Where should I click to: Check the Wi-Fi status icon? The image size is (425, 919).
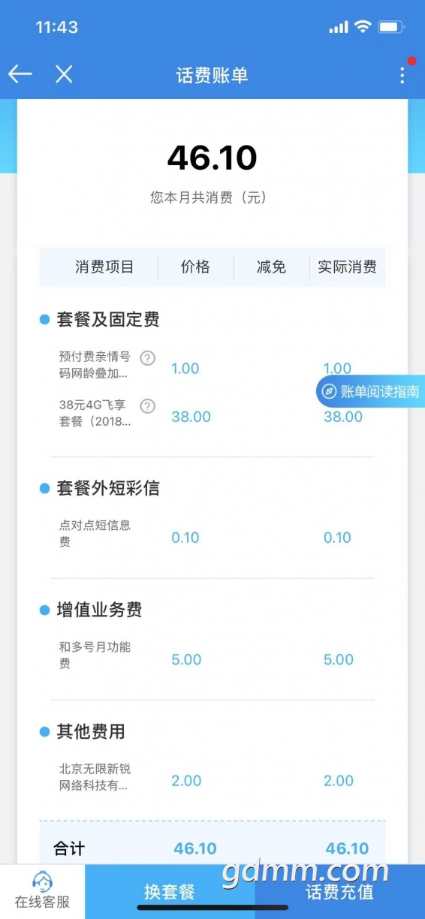[x=363, y=27]
